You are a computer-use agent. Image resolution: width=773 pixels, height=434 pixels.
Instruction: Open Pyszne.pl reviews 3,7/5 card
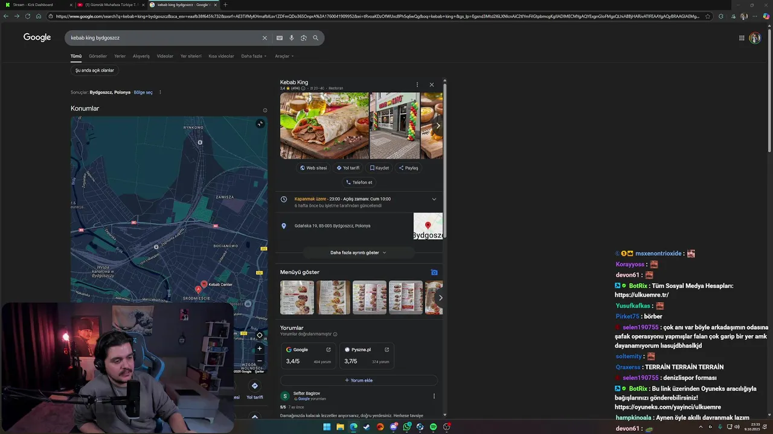click(367, 356)
